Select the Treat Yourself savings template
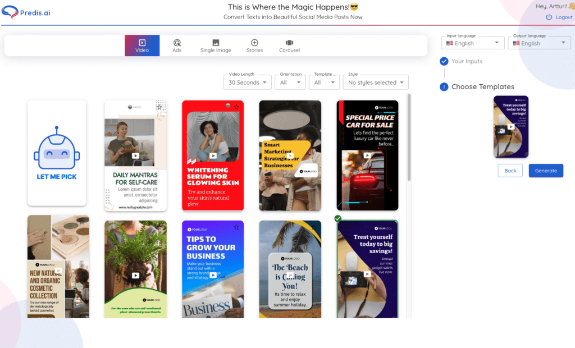This screenshot has width=575, height=348. [367, 269]
